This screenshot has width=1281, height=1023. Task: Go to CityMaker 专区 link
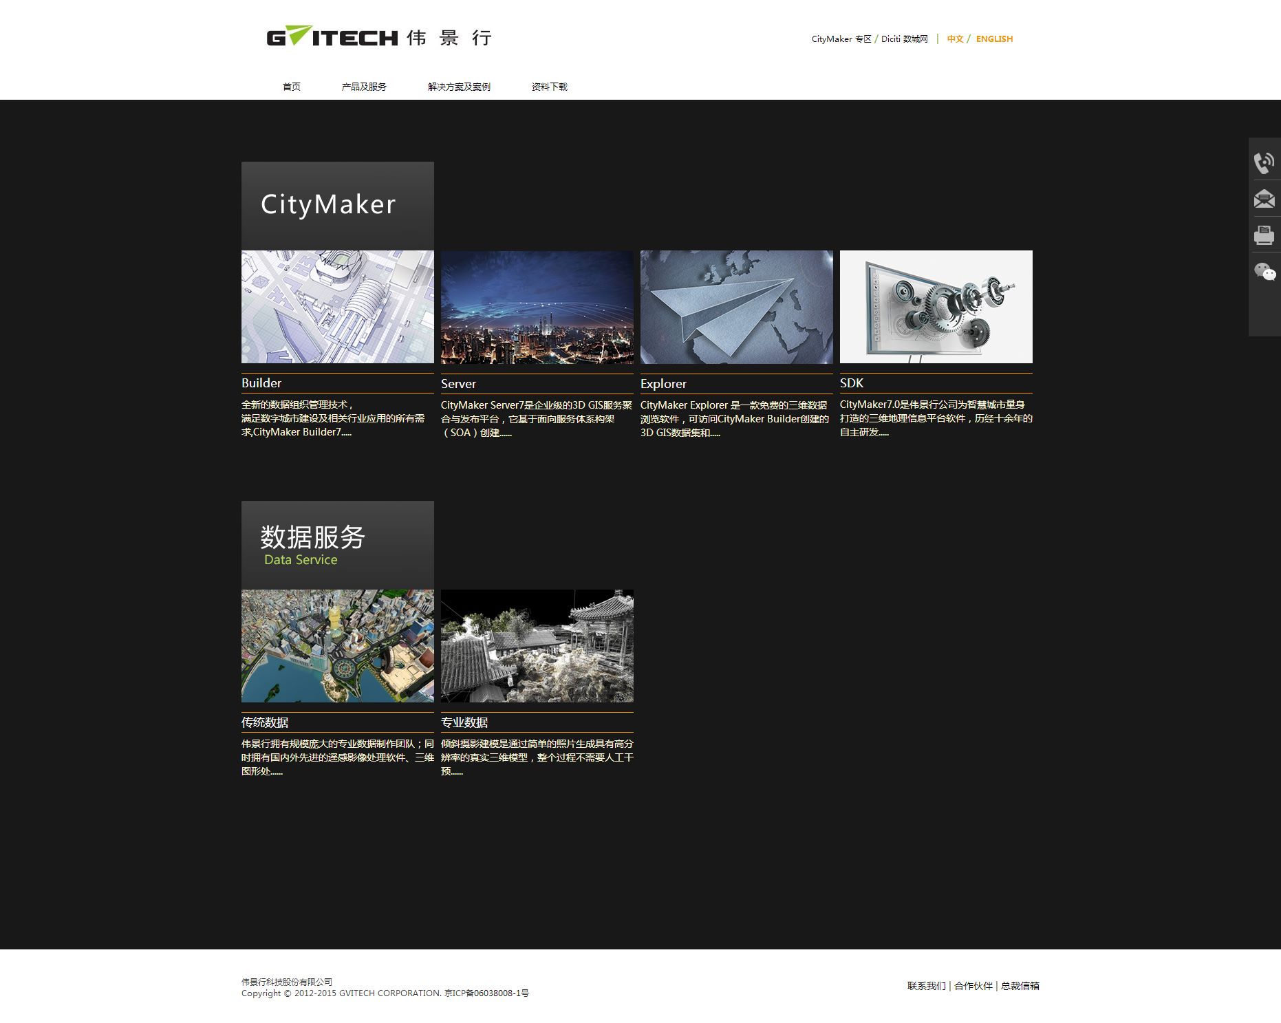coord(841,39)
